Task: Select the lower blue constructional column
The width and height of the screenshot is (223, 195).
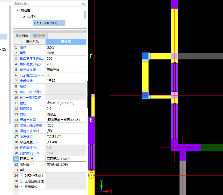Action: pyautogui.click(x=145, y=95)
